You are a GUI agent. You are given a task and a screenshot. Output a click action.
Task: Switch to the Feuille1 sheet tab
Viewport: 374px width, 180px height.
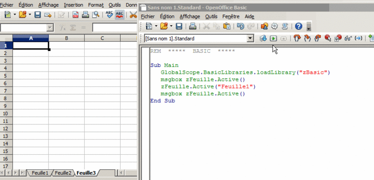40,173
